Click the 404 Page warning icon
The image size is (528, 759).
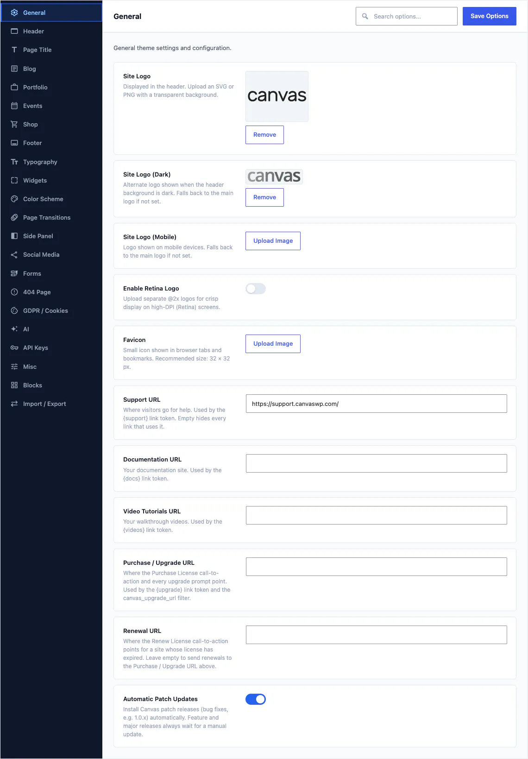coord(14,292)
